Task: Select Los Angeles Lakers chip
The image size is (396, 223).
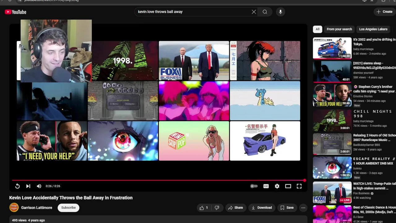Action: coord(373,29)
